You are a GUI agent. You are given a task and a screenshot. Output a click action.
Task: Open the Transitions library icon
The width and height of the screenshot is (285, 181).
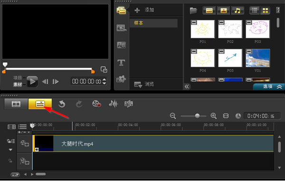121,28
